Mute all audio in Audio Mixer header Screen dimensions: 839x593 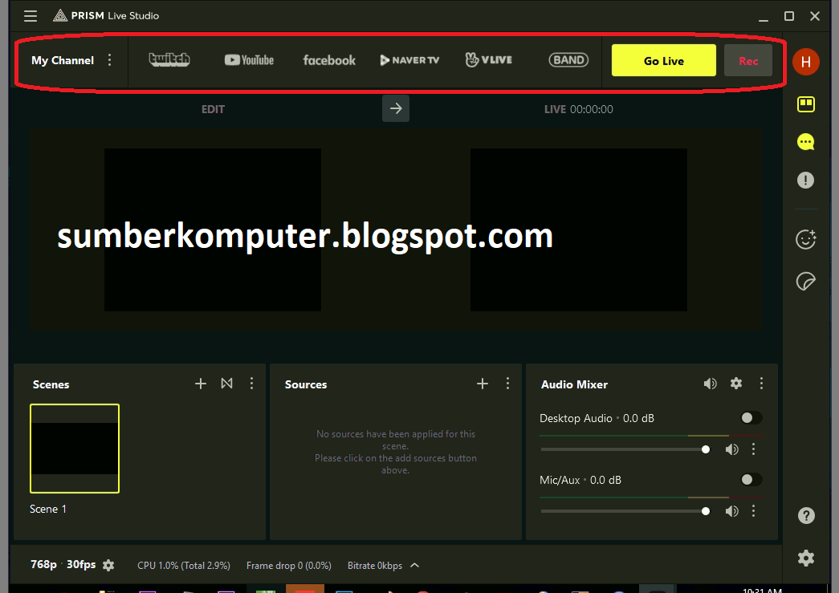click(x=710, y=384)
